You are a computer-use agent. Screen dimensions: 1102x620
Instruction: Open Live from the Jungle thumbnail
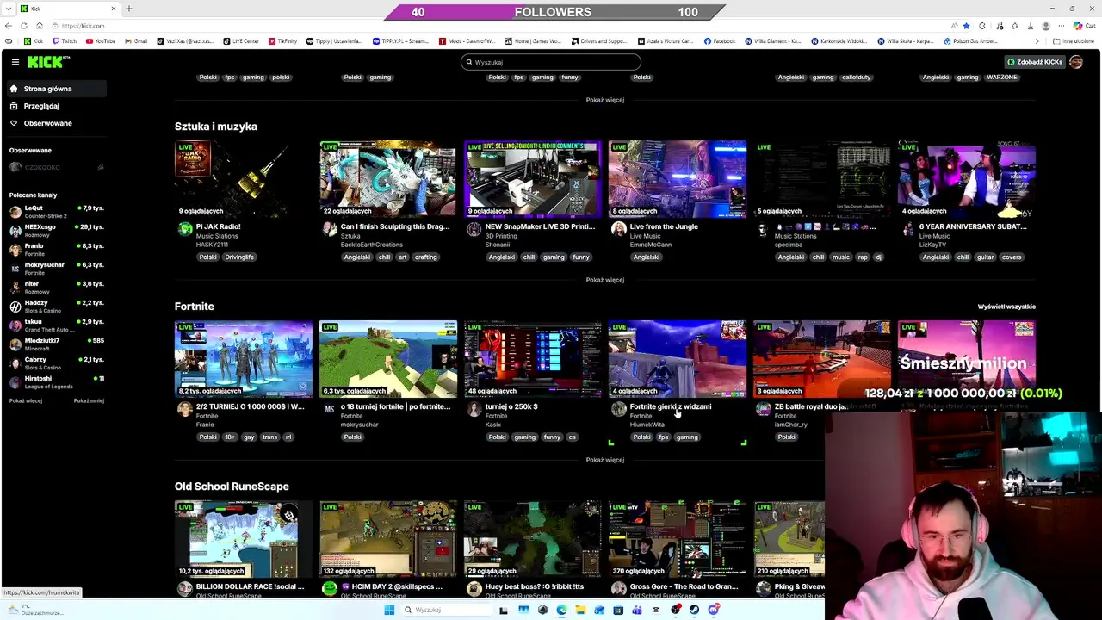[678, 179]
